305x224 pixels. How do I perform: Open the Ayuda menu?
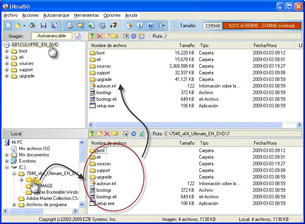pos(131,15)
